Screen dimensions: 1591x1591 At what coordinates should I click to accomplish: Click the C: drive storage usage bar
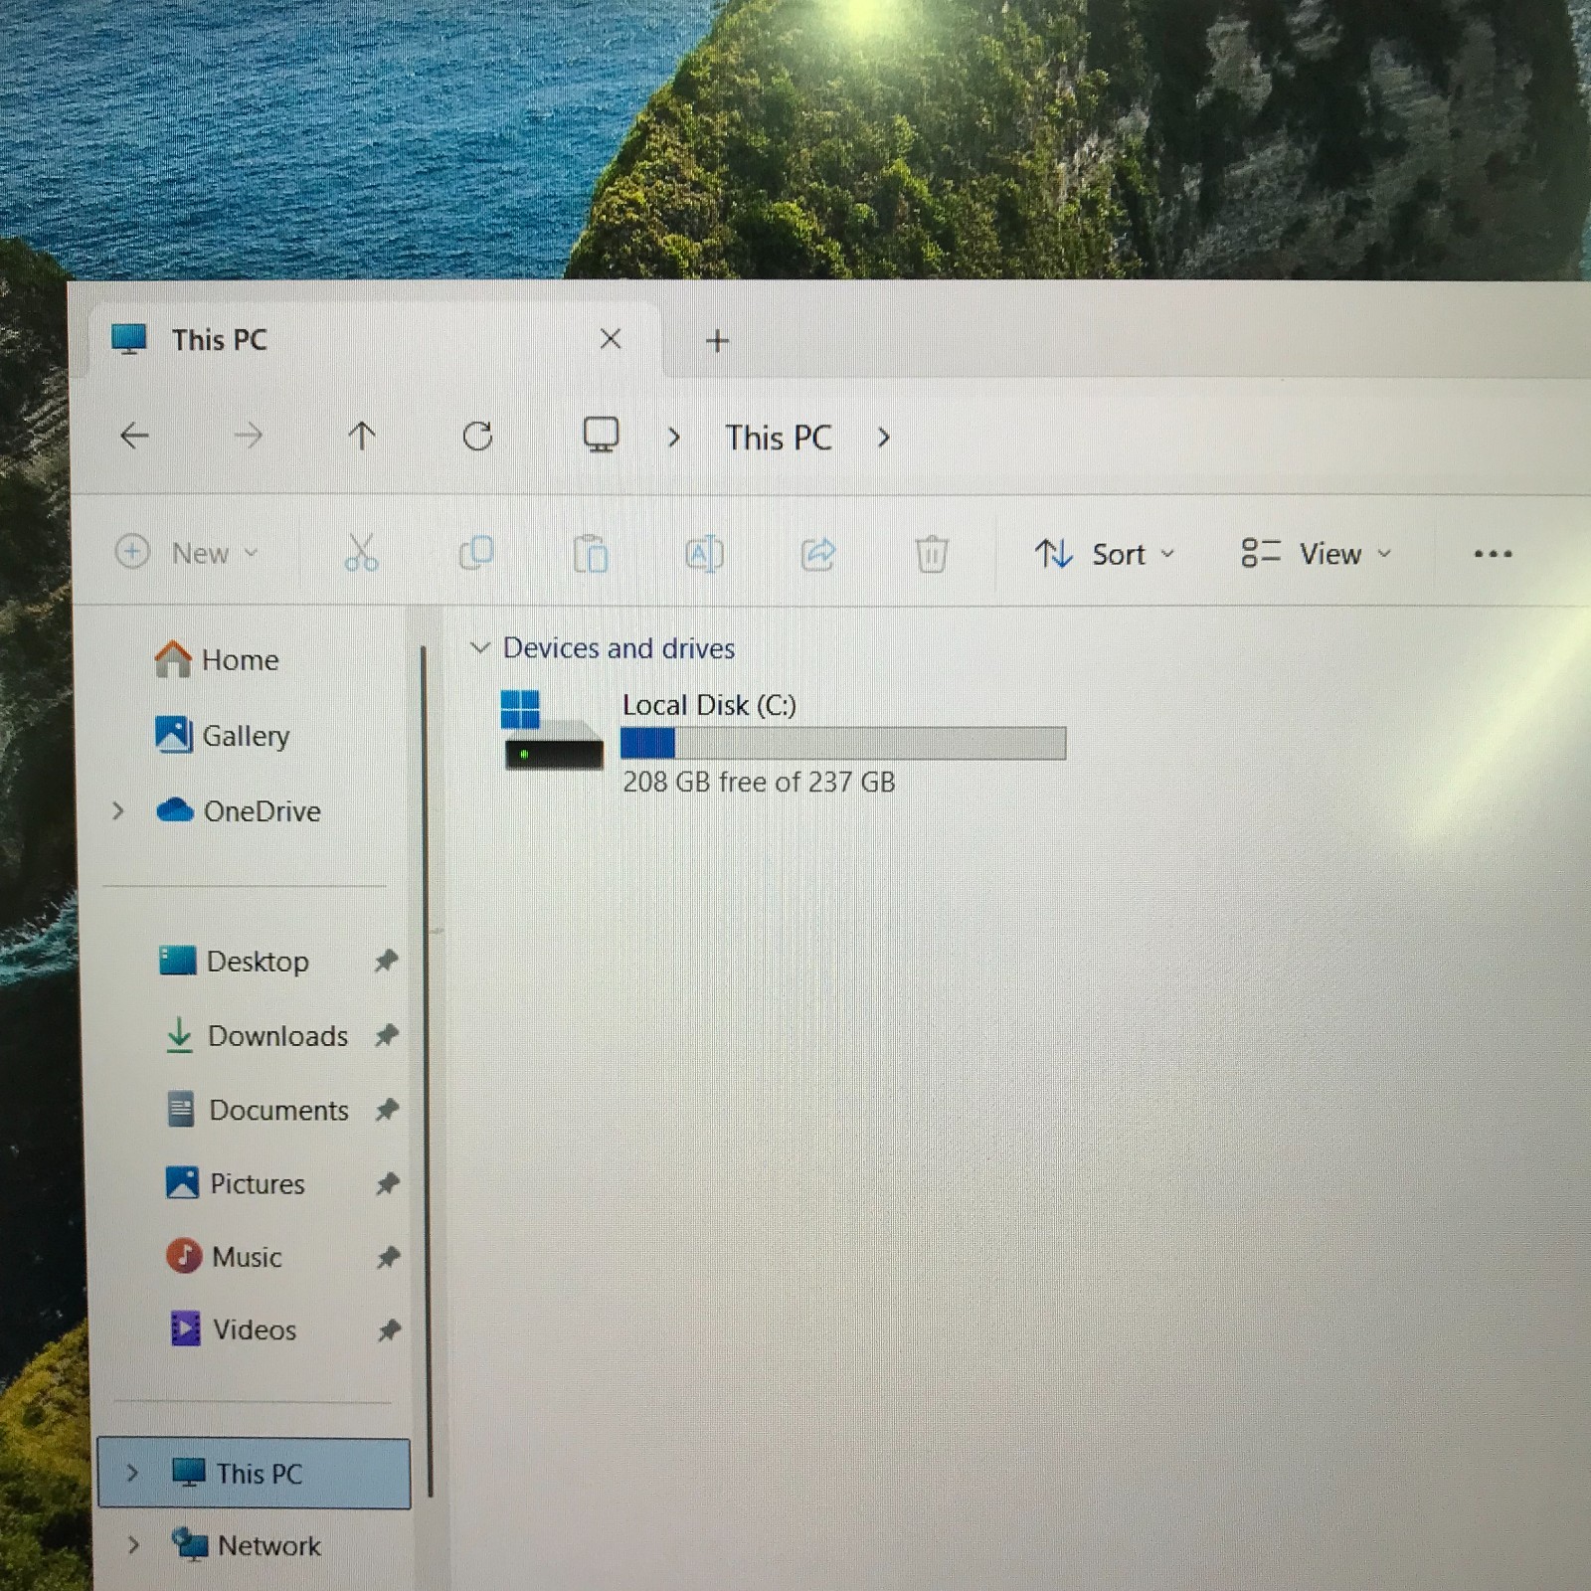pos(843,743)
